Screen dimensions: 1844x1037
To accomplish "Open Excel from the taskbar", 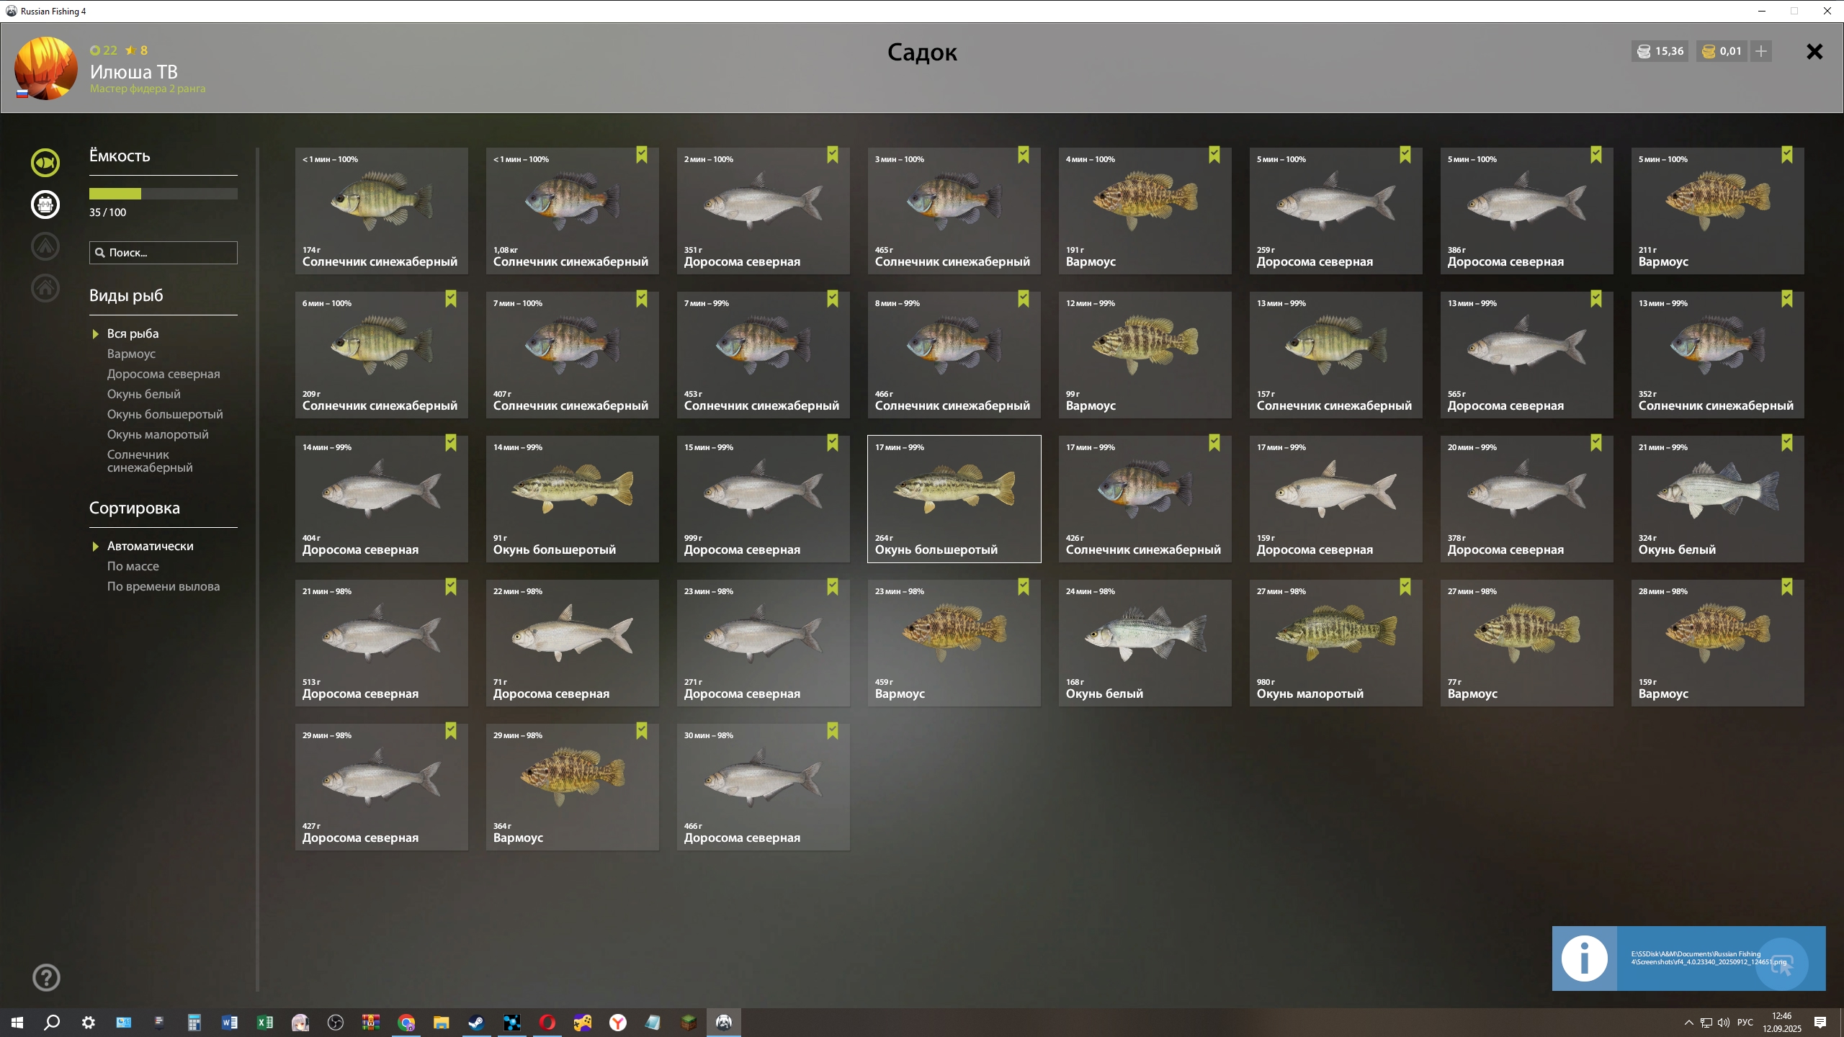I will (x=265, y=1023).
